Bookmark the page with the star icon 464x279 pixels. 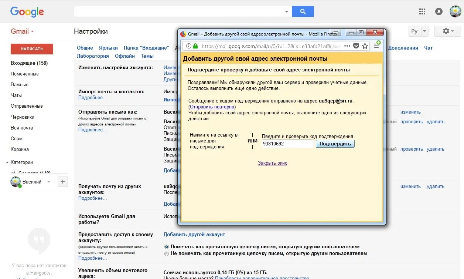pyautogui.click(x=365, y=46)
